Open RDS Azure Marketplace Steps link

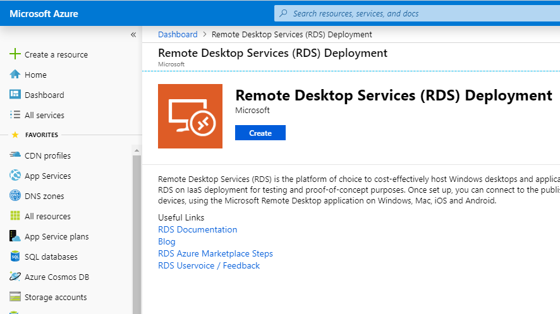coord(216,254)
